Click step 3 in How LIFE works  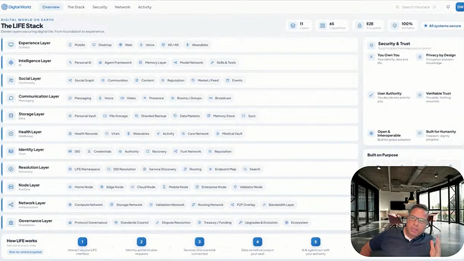(x=199, y=242)
